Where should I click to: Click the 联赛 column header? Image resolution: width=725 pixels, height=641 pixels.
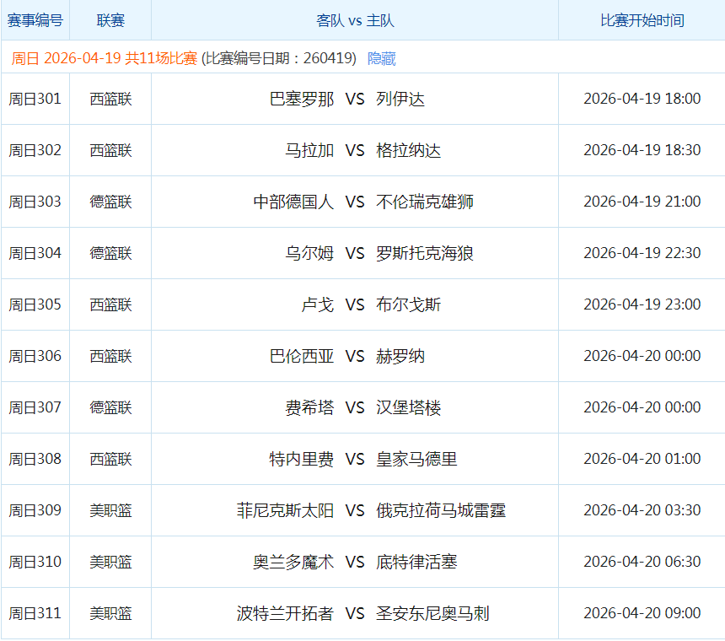coord(110,20)
